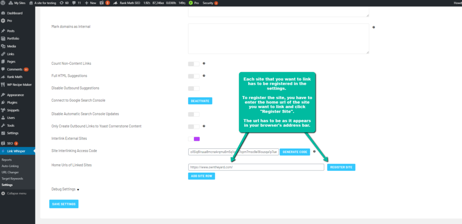Click Users person icon in sidebar
This screenshot has width=462, height=224.
pyautogui.click(x=3, y=118)
